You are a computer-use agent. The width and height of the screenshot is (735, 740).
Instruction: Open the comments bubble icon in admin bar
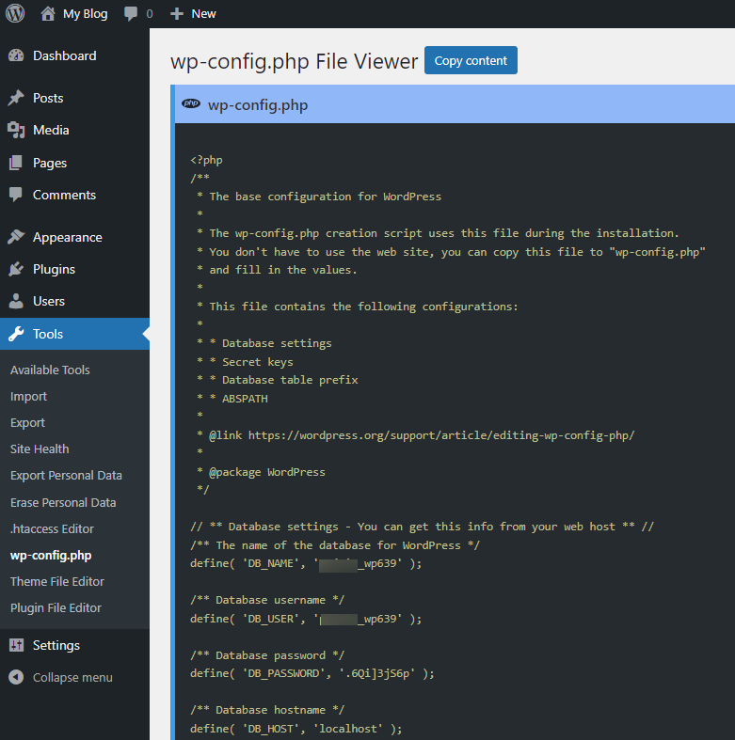point(131,14)
